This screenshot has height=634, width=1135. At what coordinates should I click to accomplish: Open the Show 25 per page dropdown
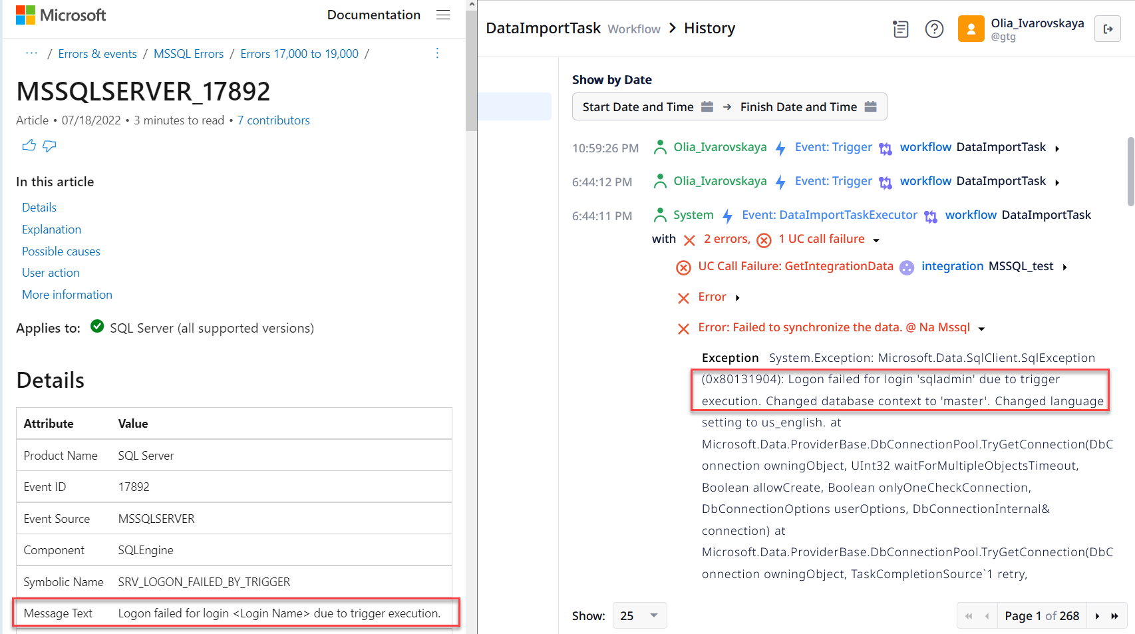(x=639, y=615)
